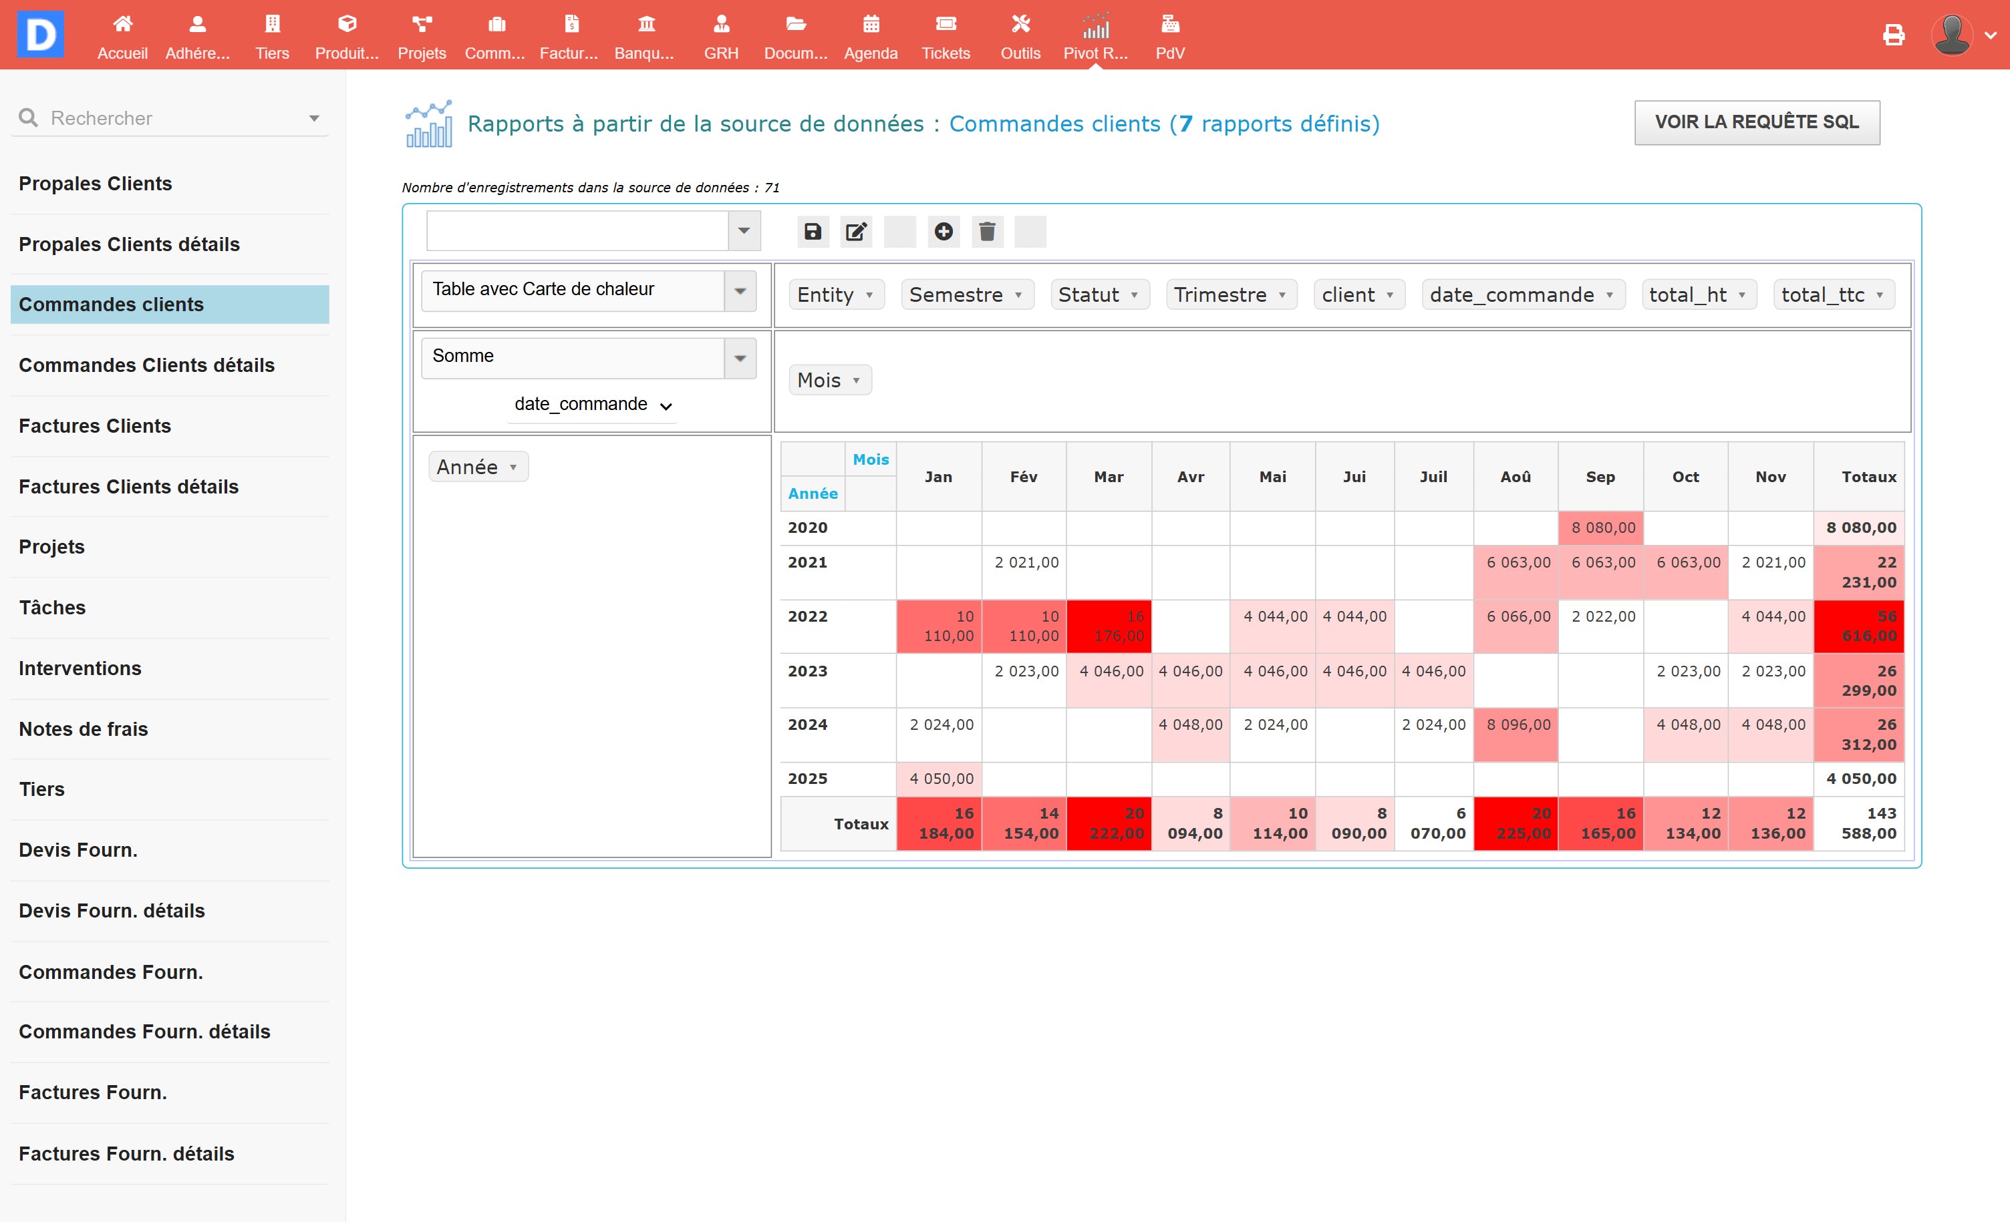This screenshot has height=1222, width=2010.
Task: Expand the Trimestre attribute filter arrow
Action: tap(1282, 295)
